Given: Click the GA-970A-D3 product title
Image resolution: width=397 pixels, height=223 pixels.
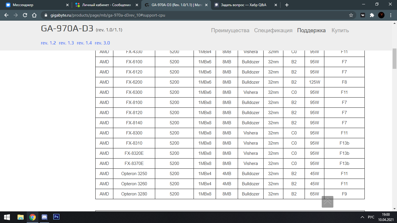Looking at the screenshot, I should click(x=67, y=28).
